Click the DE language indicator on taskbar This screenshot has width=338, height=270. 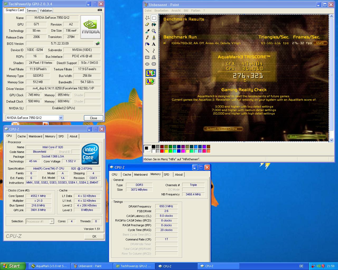coord(301,266)
